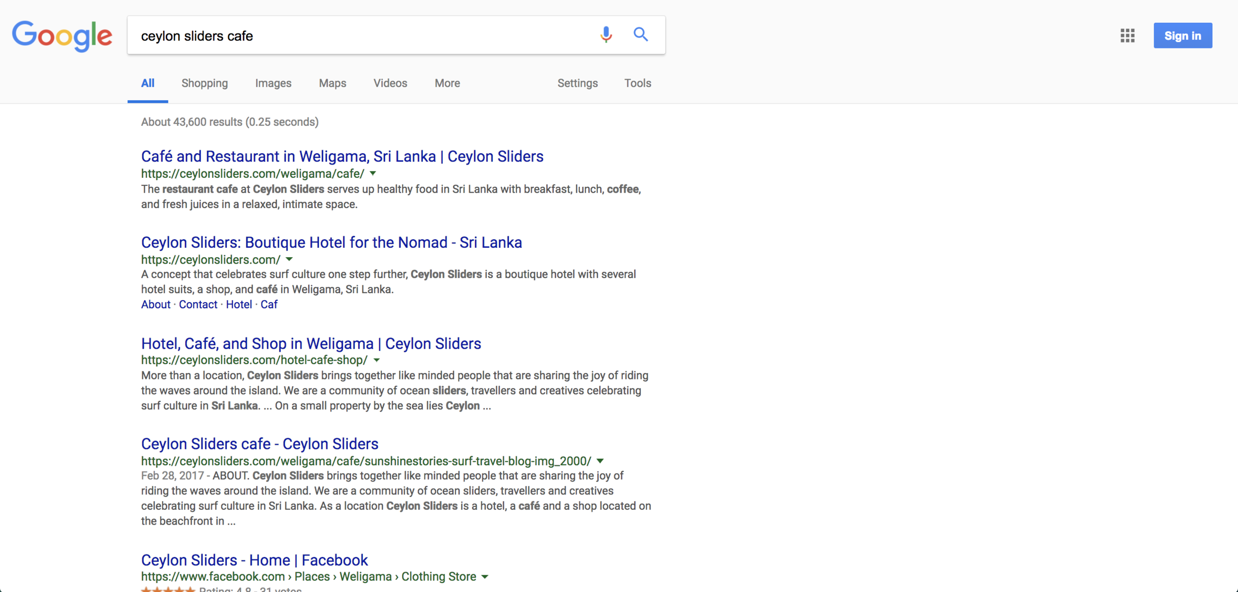Open the Videos results tab
Screen dimensions: 1238x592
point(390,83)
